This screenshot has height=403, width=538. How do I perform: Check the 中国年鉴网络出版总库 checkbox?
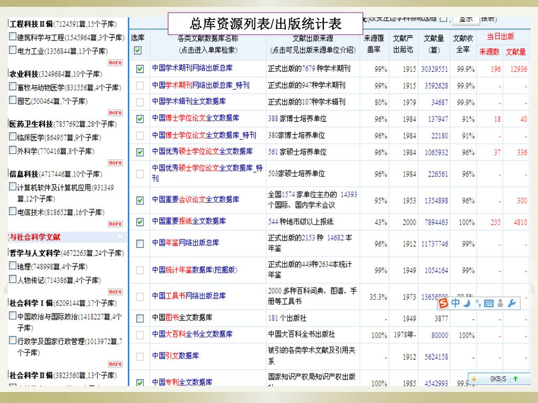tap(140, 243)
